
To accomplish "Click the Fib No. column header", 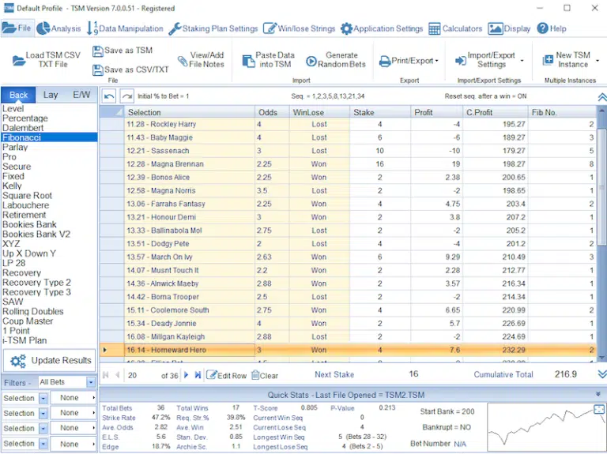I will [x=562, y=112].
